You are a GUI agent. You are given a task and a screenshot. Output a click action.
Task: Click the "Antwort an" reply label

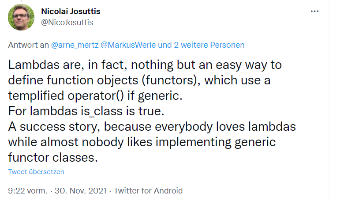(x=29, y=45)
